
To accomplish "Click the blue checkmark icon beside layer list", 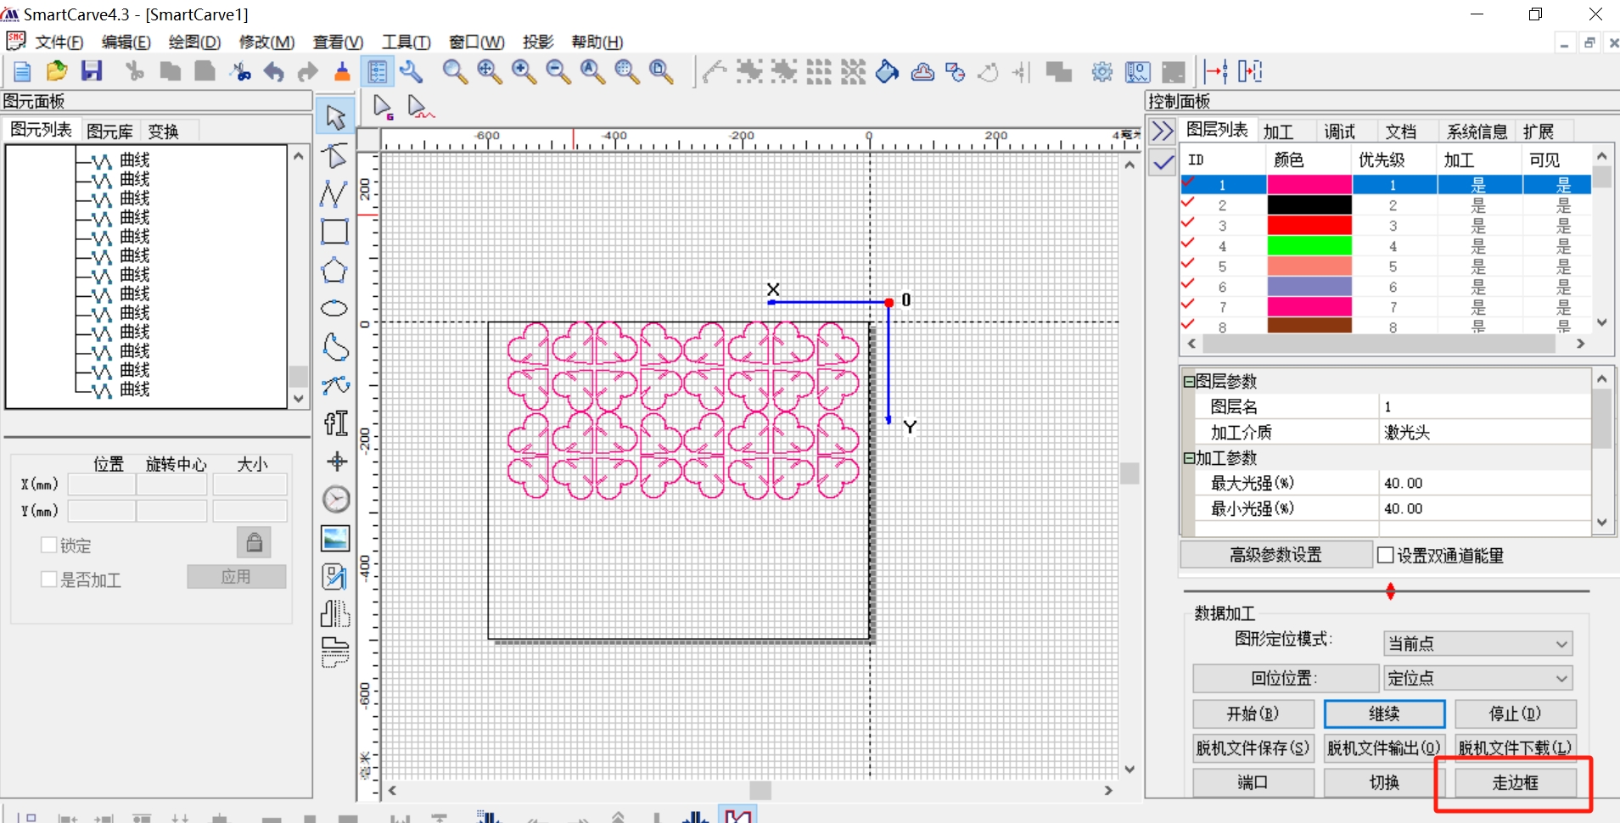I will click(x=1162, y=162).
